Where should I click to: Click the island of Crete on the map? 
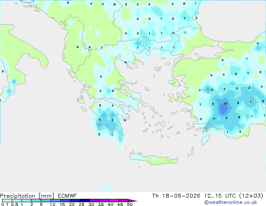point(154,158)
